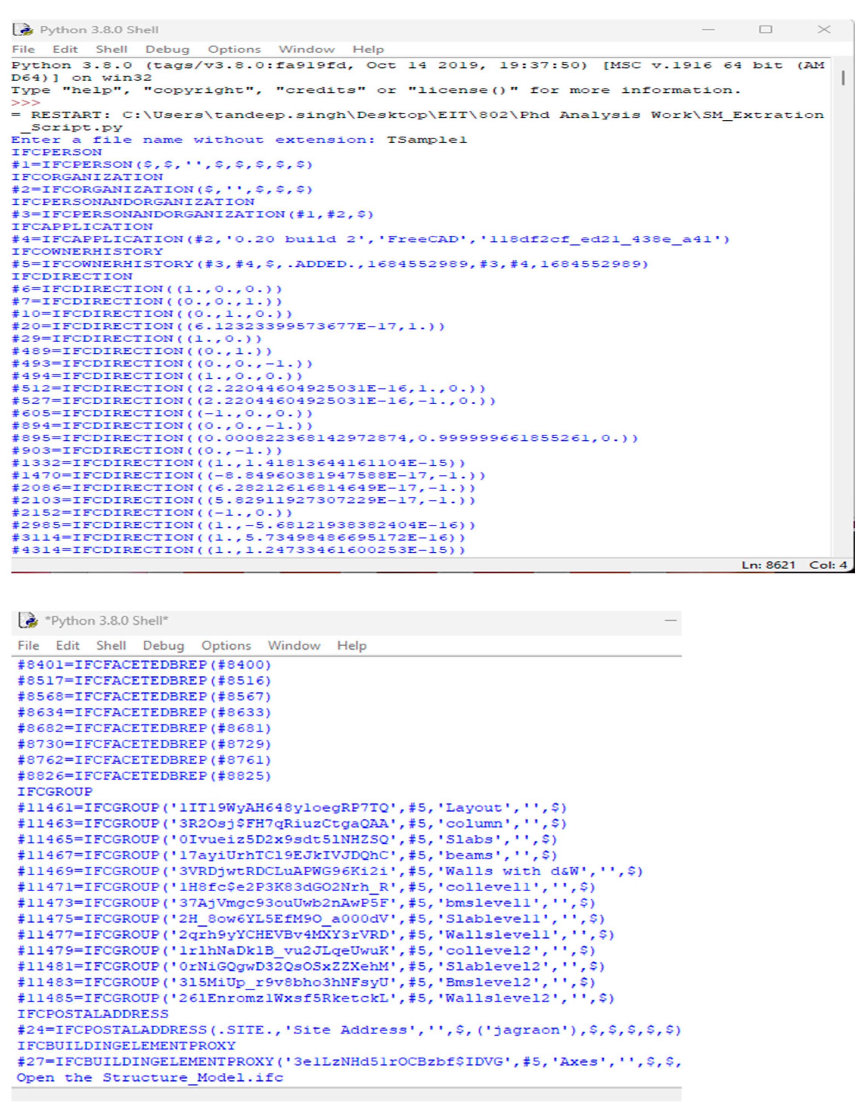Open Edit menu in top shell
The image size is (868, 1120).
tap(65, 50)
